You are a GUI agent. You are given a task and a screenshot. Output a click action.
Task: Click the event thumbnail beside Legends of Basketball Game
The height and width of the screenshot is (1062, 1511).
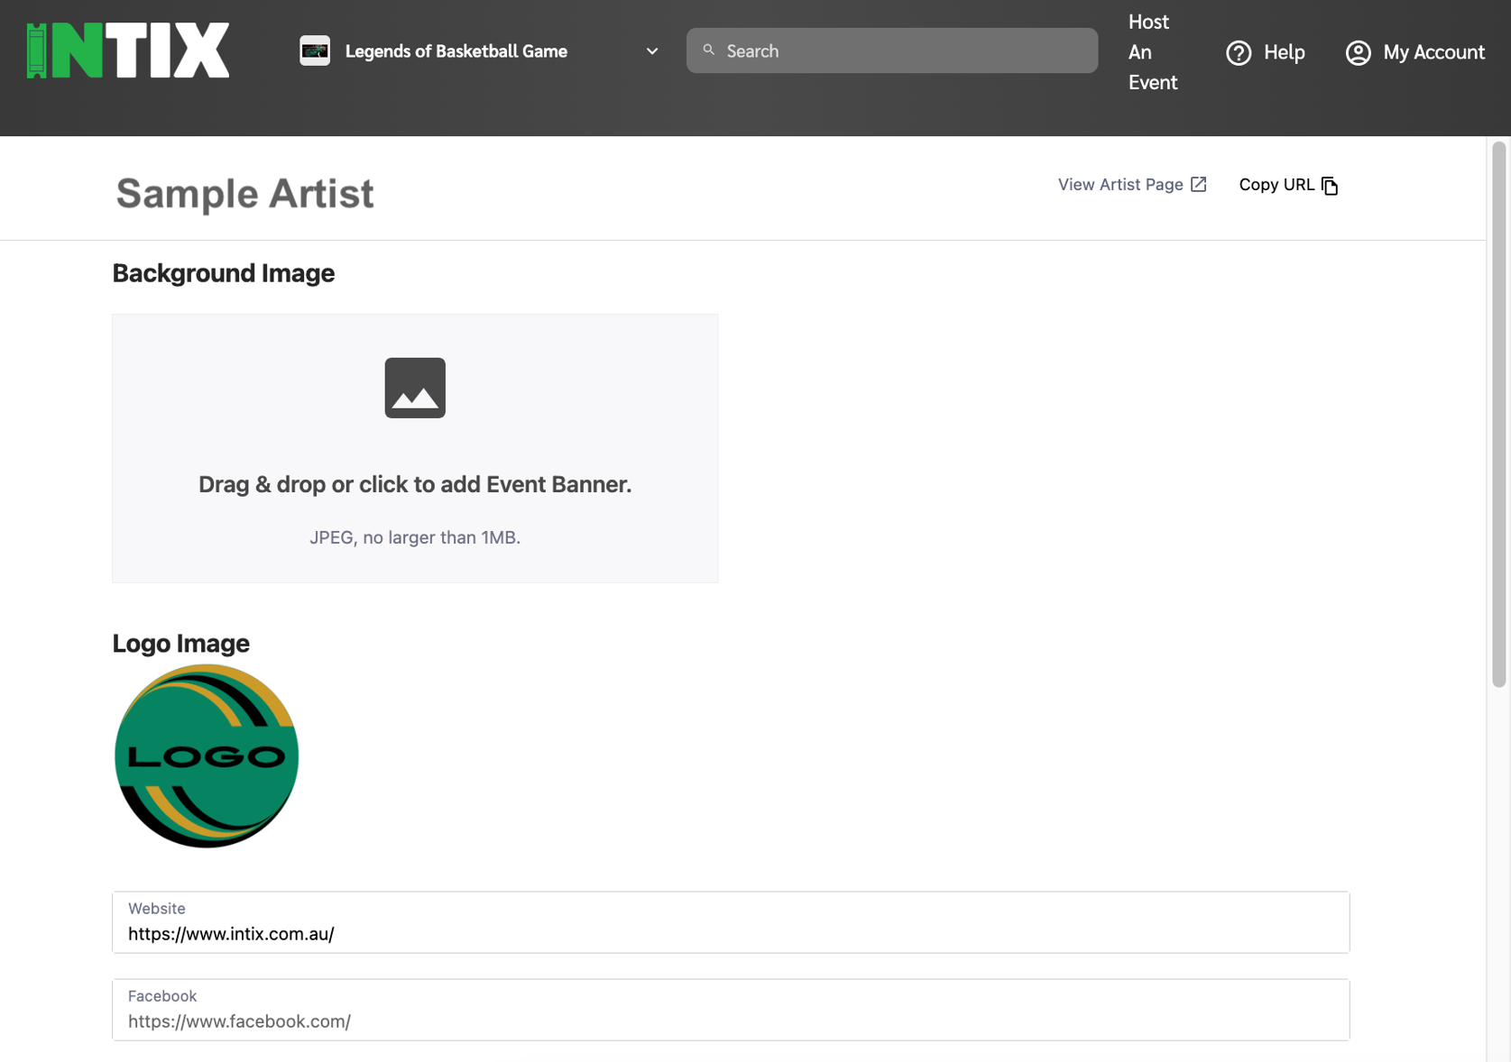[315, 50]
